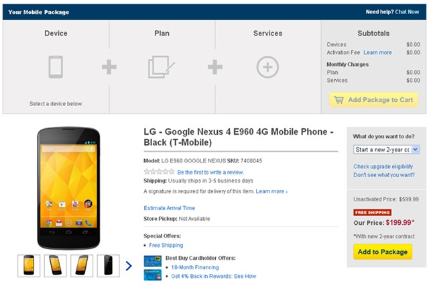The image size is (429, 294).
Task: Open Learn more about Activation Fee
Action: [x=377, y=52]
